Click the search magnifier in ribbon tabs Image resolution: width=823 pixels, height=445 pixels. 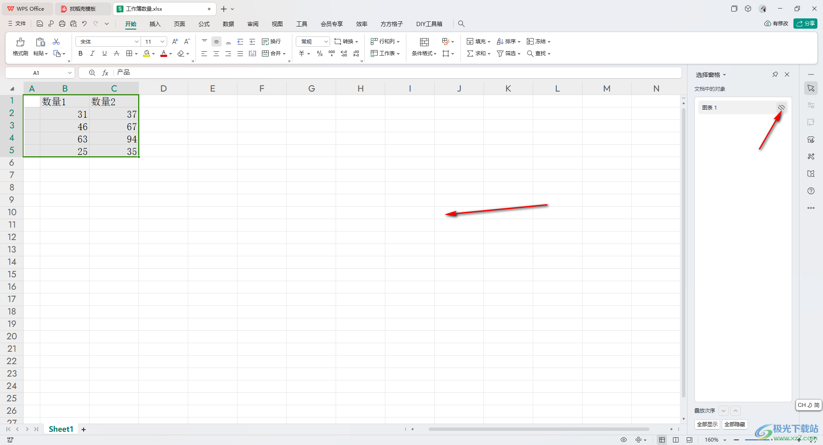pos(461,24)
